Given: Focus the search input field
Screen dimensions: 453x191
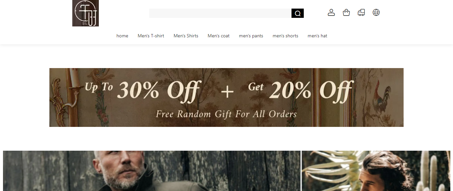Looking at the screenshot, I should tap(220, 13).
